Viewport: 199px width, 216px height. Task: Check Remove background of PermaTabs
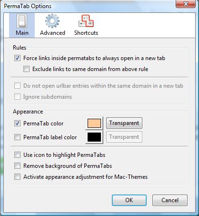(17, 166)
